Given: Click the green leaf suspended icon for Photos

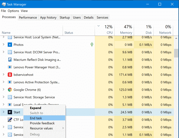Looking at the screenshot, I should 92,45.
